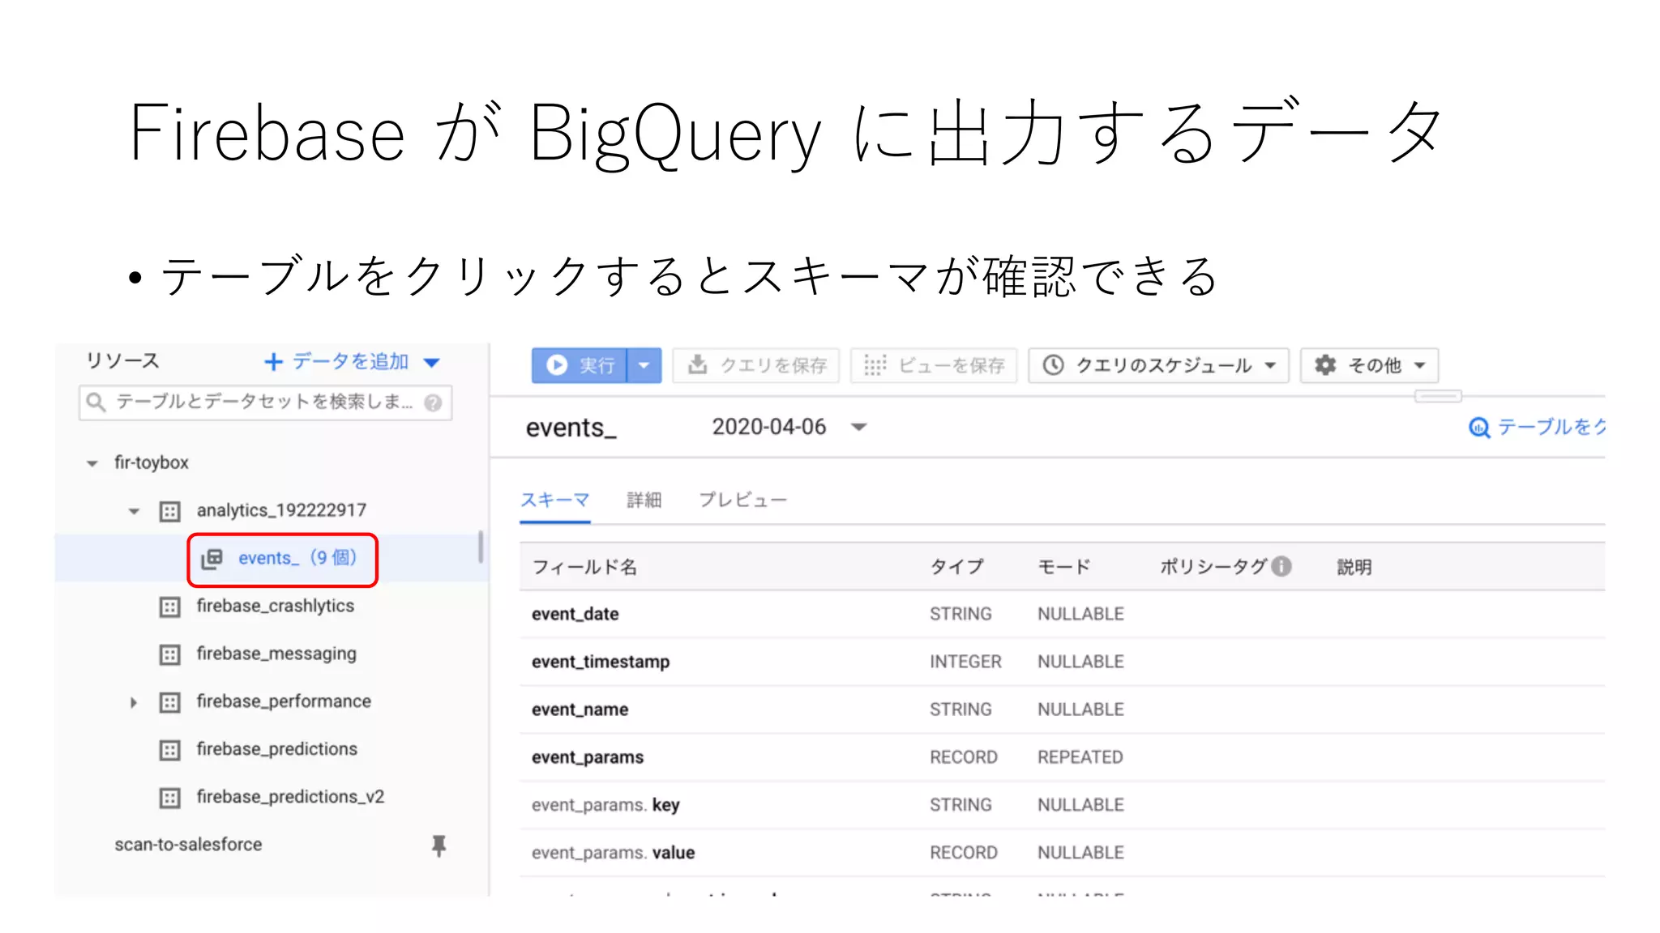Click the ビューを保存 button

pos(934,365)
